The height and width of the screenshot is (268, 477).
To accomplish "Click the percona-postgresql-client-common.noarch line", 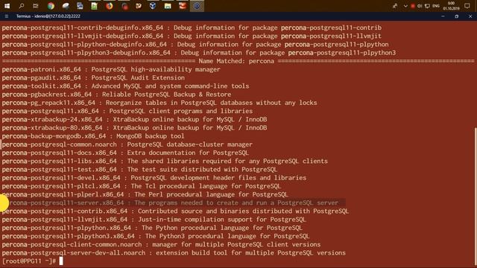I will [x=161, y=245].
